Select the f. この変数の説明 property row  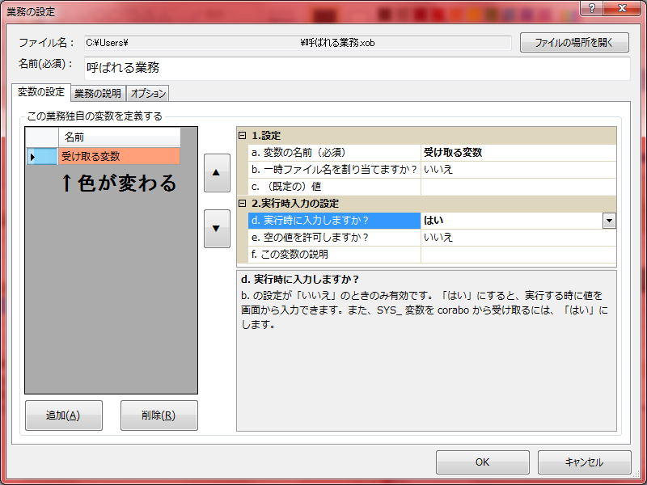(x=334, y=255)
